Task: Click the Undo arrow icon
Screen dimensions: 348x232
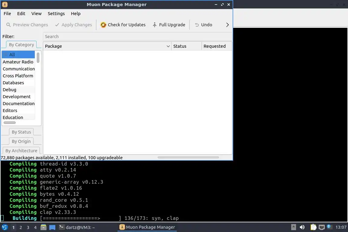Action: pyautogui.click(x=197, y=25)
